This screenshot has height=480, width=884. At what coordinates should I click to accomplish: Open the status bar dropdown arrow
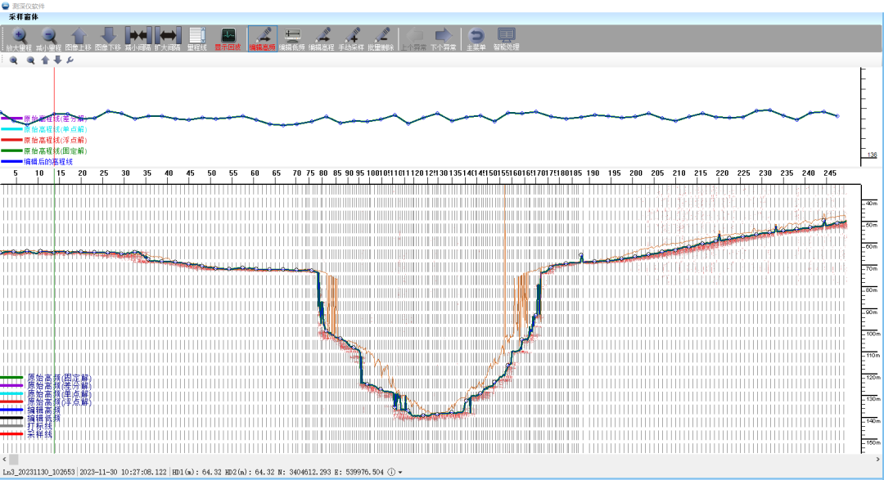click(x=400, y=472)
